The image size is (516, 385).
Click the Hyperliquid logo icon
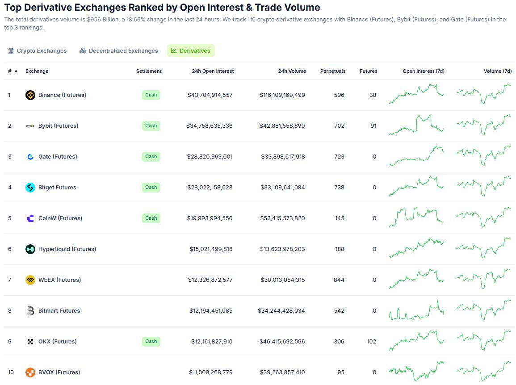[x=30, y=249]
